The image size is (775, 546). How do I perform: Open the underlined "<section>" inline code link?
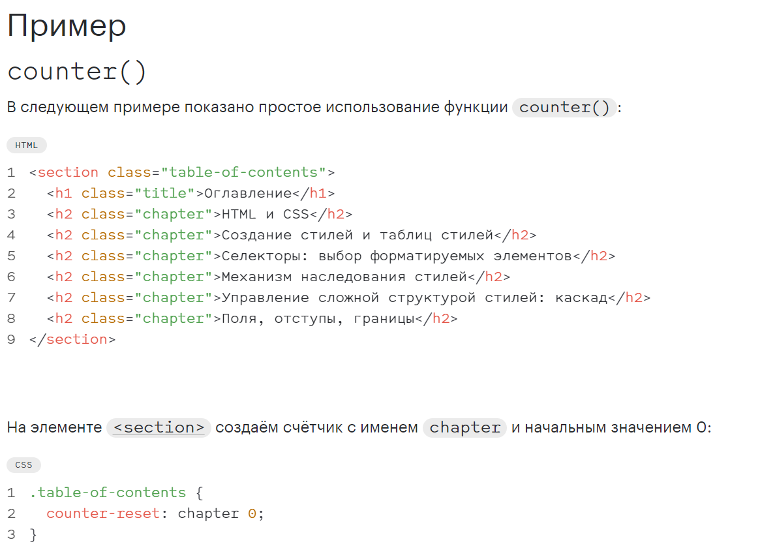click(159, 428)
